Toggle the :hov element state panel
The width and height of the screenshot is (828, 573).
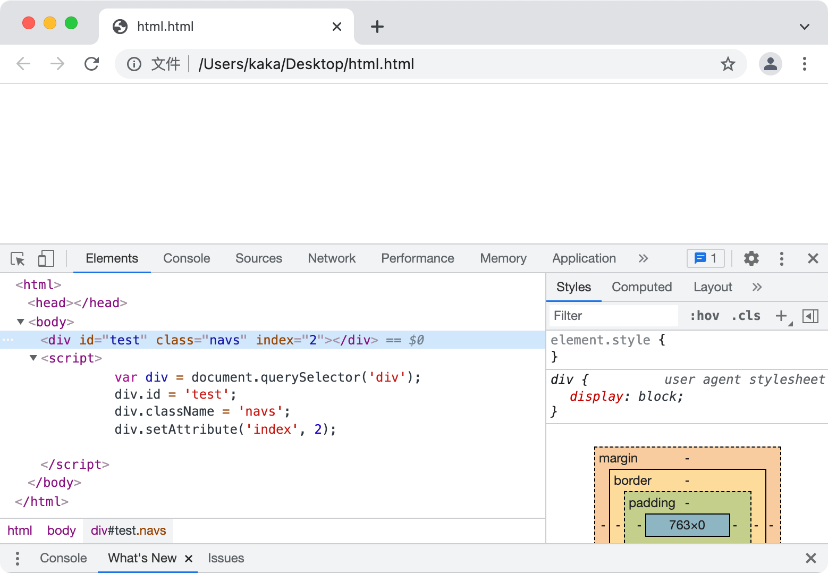pyautogui.click(x=704, y=316)
